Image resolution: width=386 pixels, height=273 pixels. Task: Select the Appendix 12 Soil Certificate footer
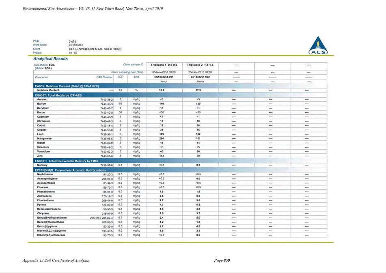pos(56,260)
